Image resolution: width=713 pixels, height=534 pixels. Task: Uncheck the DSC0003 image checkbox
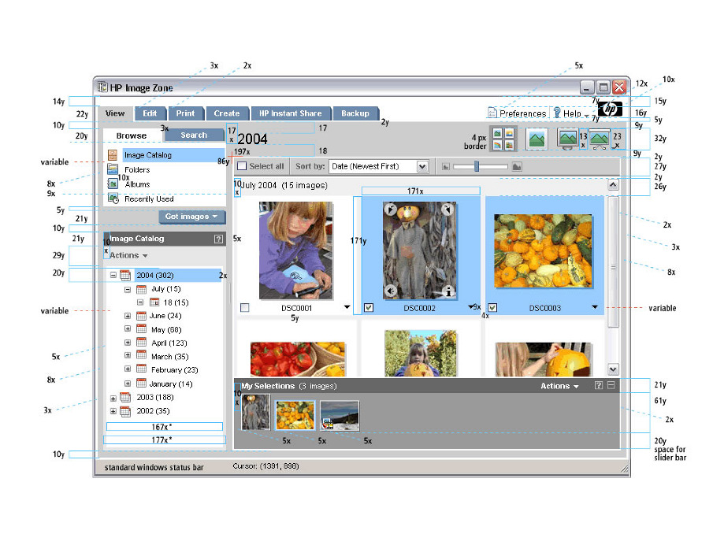pyautogui.click(x=493, y=308)
